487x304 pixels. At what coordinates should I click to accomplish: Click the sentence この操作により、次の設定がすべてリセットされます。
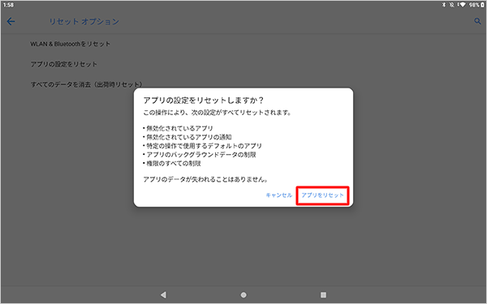point(218,113)
